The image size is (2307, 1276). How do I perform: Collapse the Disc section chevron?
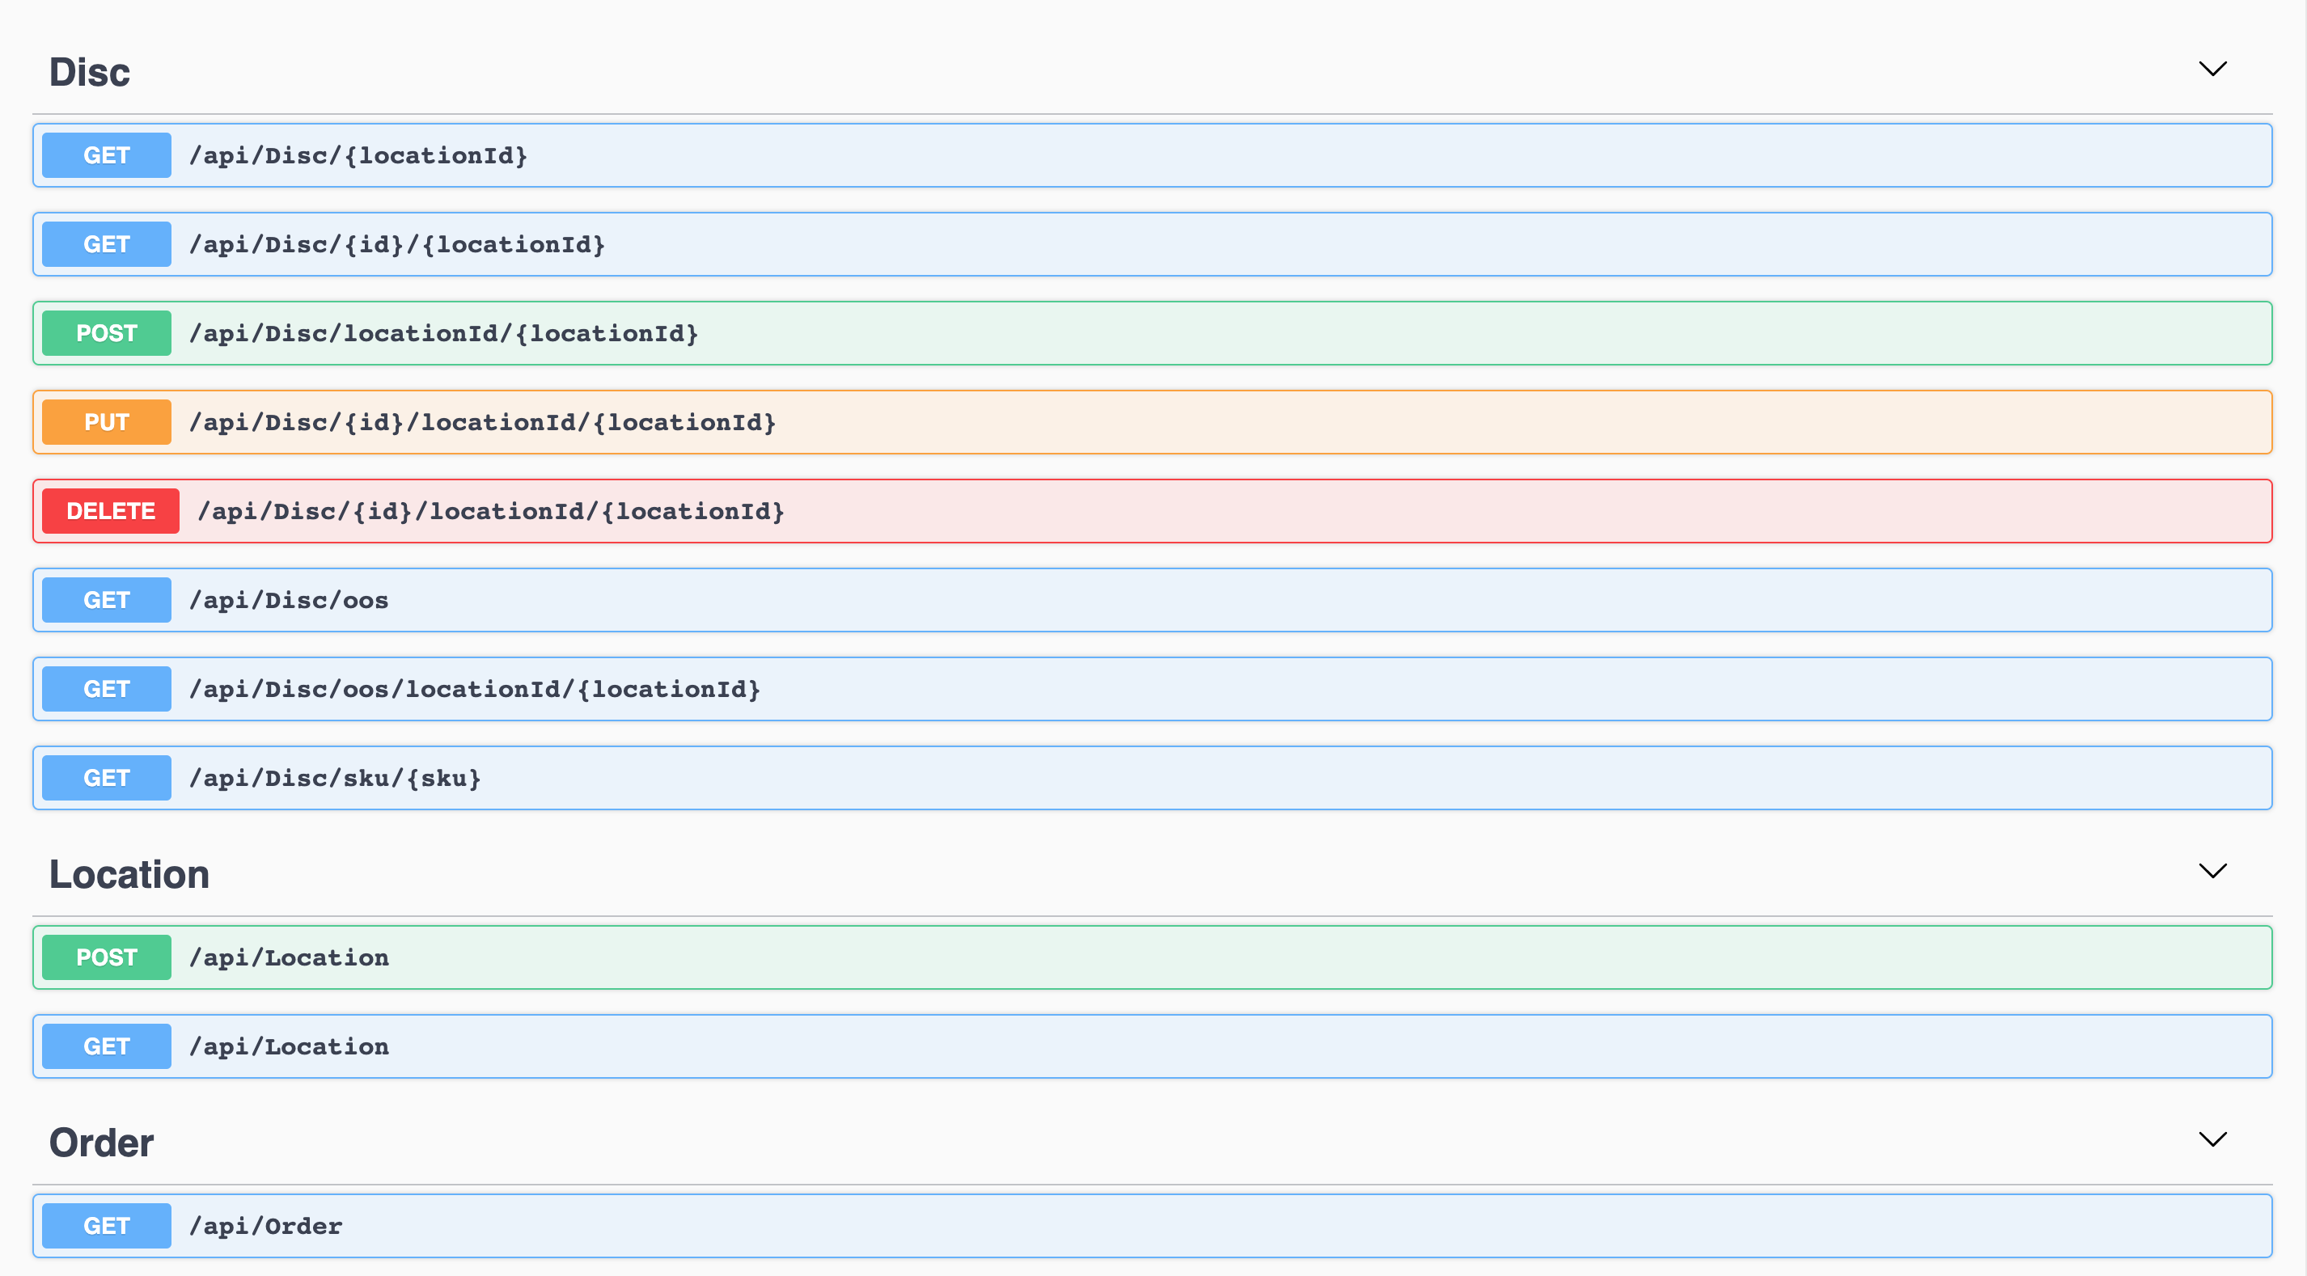pos(2212,69)
